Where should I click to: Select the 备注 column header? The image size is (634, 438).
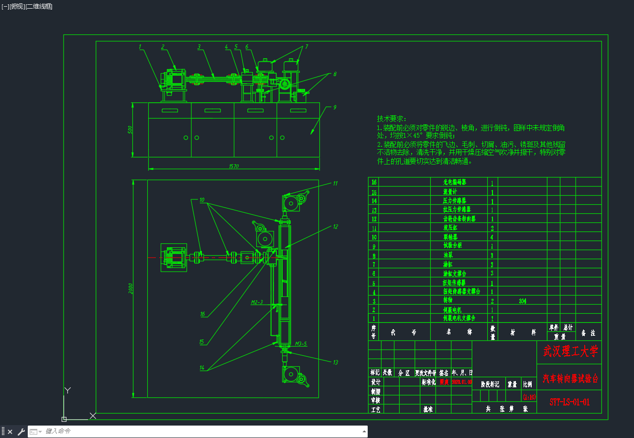pyautogui.click(x=588, y=333)
